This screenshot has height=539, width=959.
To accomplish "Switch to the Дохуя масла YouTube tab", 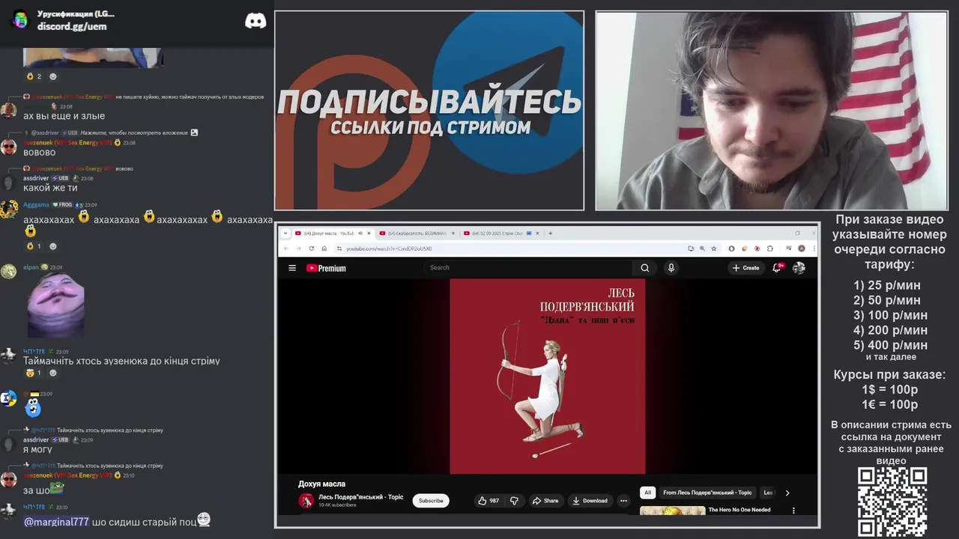I will click(333, 233).
